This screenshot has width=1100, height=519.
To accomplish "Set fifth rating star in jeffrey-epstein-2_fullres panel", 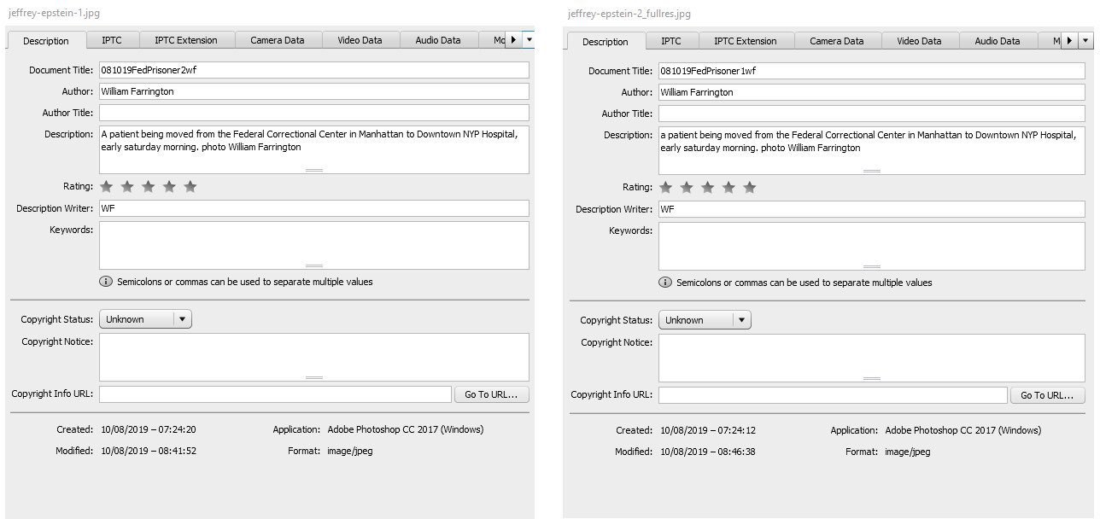I will (x=750, y=187).
